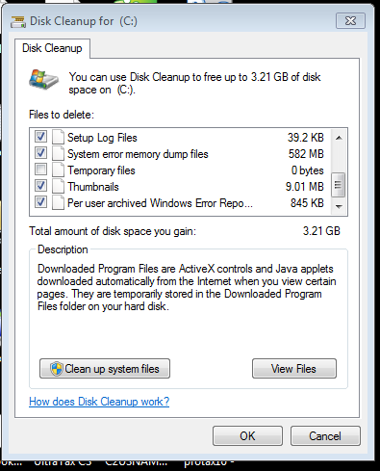Click the Disk Cleanup title bar drive icon
Screen dimensions: 380x471
pyautogui.click(x=18, y=22)
